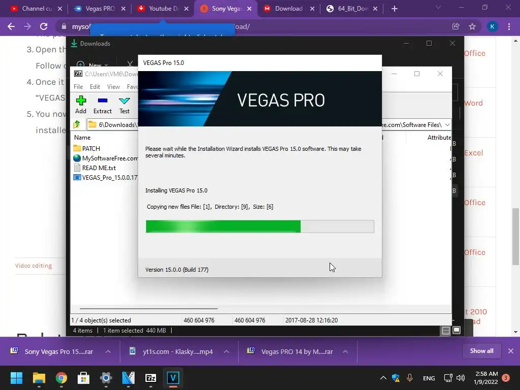Switch Explorer to large icons view
This screenshot has height=390, width=520.
coord(457,330)
